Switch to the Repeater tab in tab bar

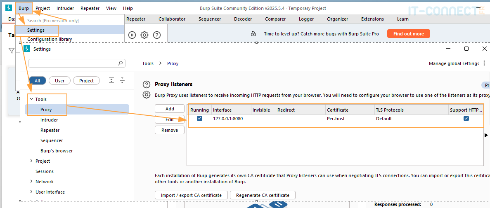click(x=136, y=19)
